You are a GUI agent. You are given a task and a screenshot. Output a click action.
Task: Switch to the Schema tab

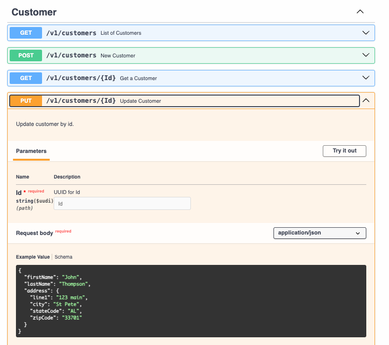[63, 257]
